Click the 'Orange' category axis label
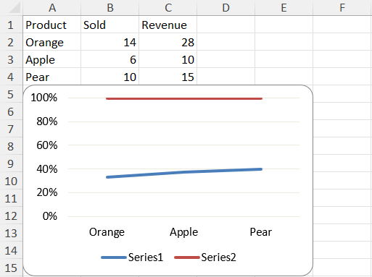This screenshot has height=277, width=372. [x=107, y=232]
